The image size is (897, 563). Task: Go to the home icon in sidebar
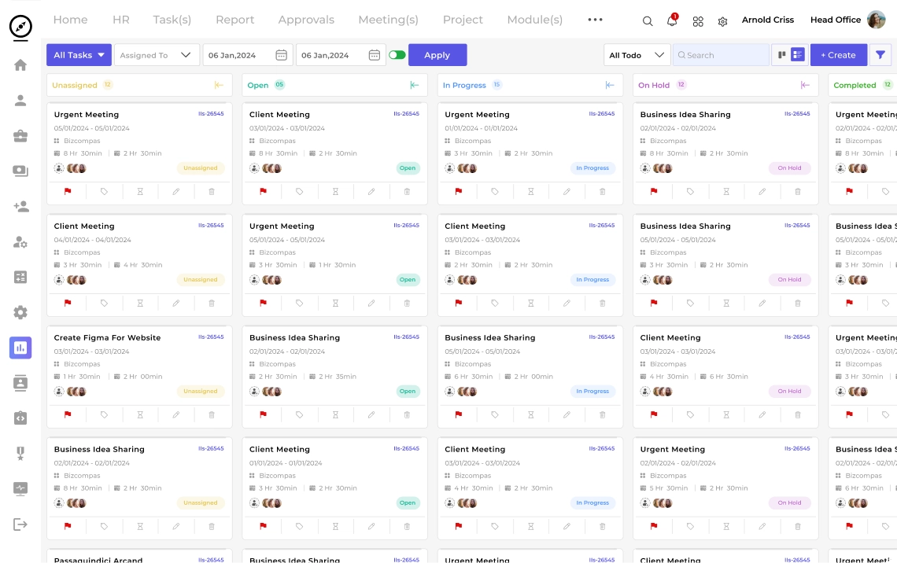(x=20, y=65)
